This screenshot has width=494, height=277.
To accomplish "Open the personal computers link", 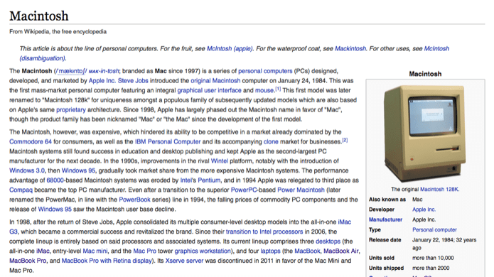I will [265, 71].
